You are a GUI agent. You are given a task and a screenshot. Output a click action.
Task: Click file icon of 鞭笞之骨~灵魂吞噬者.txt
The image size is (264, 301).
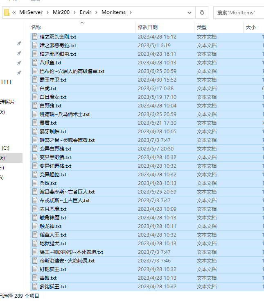coord(35,140)
